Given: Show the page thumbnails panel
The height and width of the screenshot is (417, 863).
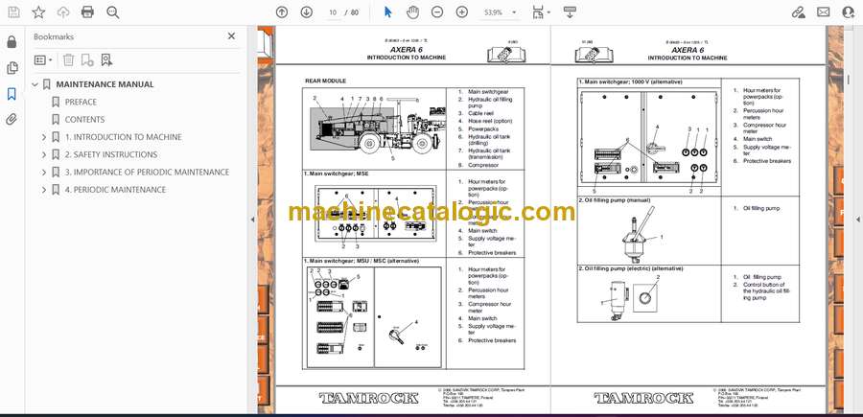Looking at the screenshot, I should (x=12, y=68).
